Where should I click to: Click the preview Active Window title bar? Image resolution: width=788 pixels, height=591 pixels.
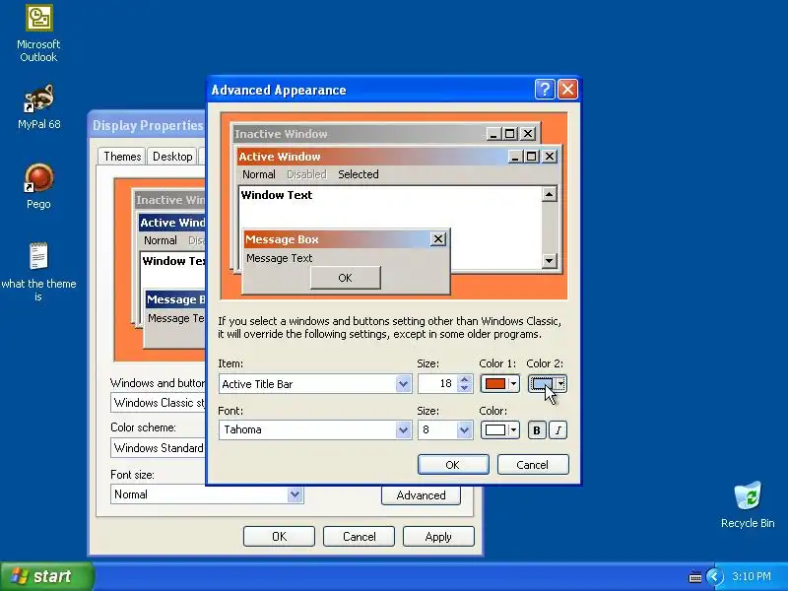372,157
